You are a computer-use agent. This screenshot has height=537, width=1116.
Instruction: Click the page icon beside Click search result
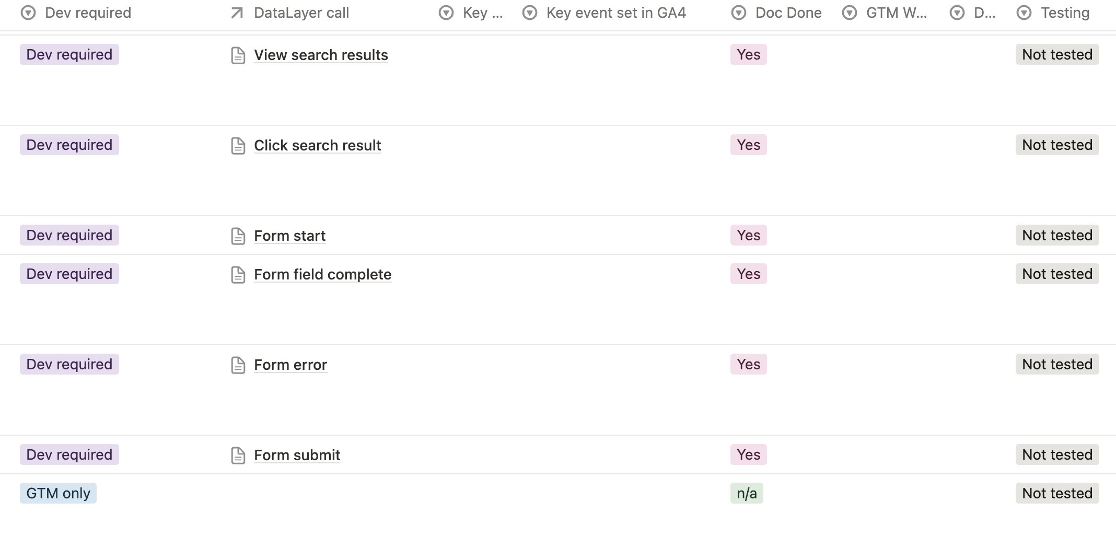point(238,146)
